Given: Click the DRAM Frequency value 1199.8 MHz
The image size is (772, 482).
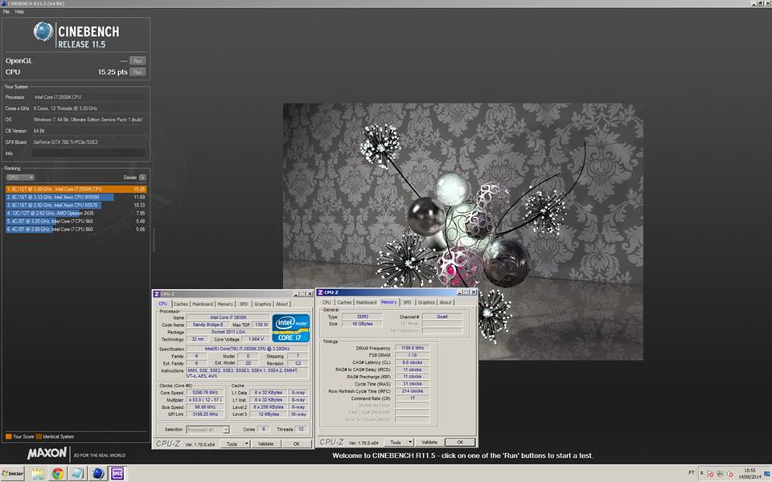Looking at the screenshot, I should [x=412, y=348].
